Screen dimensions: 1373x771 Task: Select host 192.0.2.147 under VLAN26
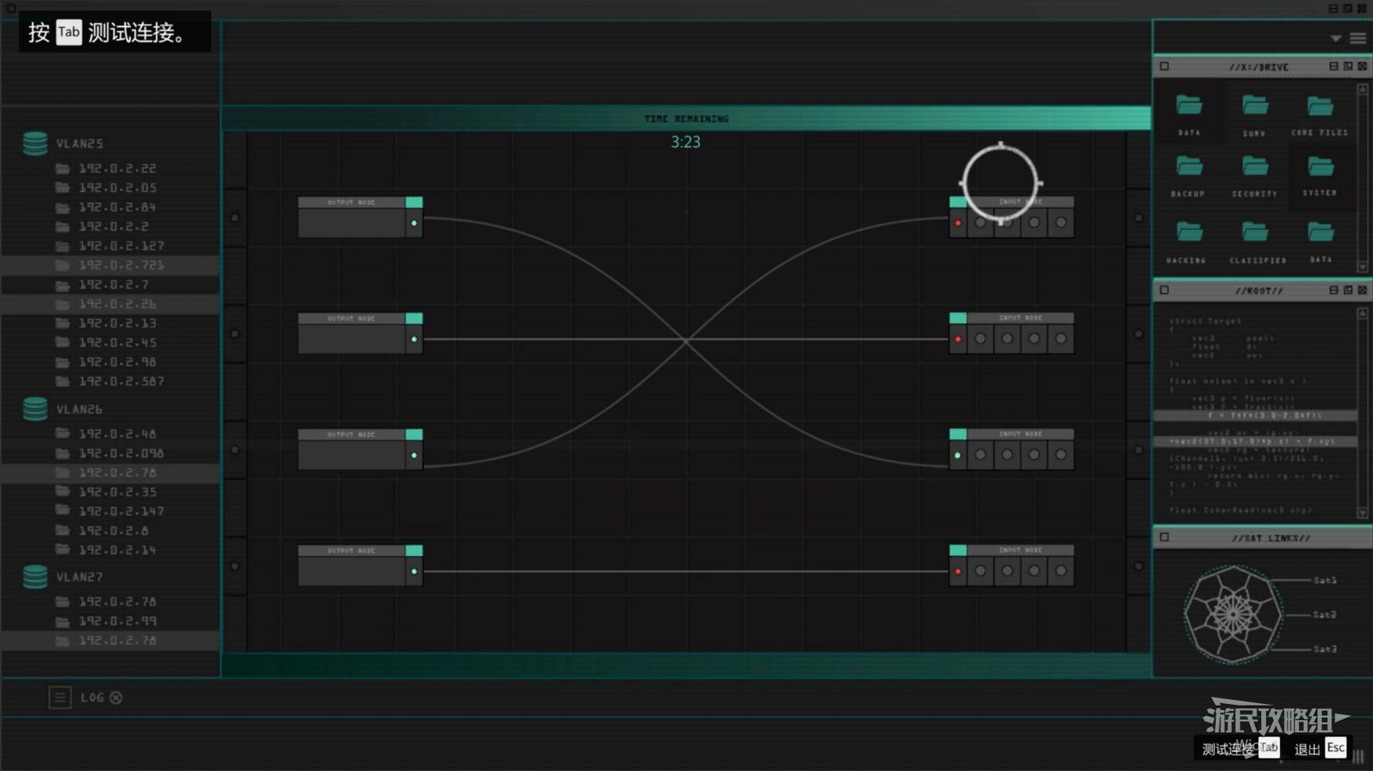(121, 510)
